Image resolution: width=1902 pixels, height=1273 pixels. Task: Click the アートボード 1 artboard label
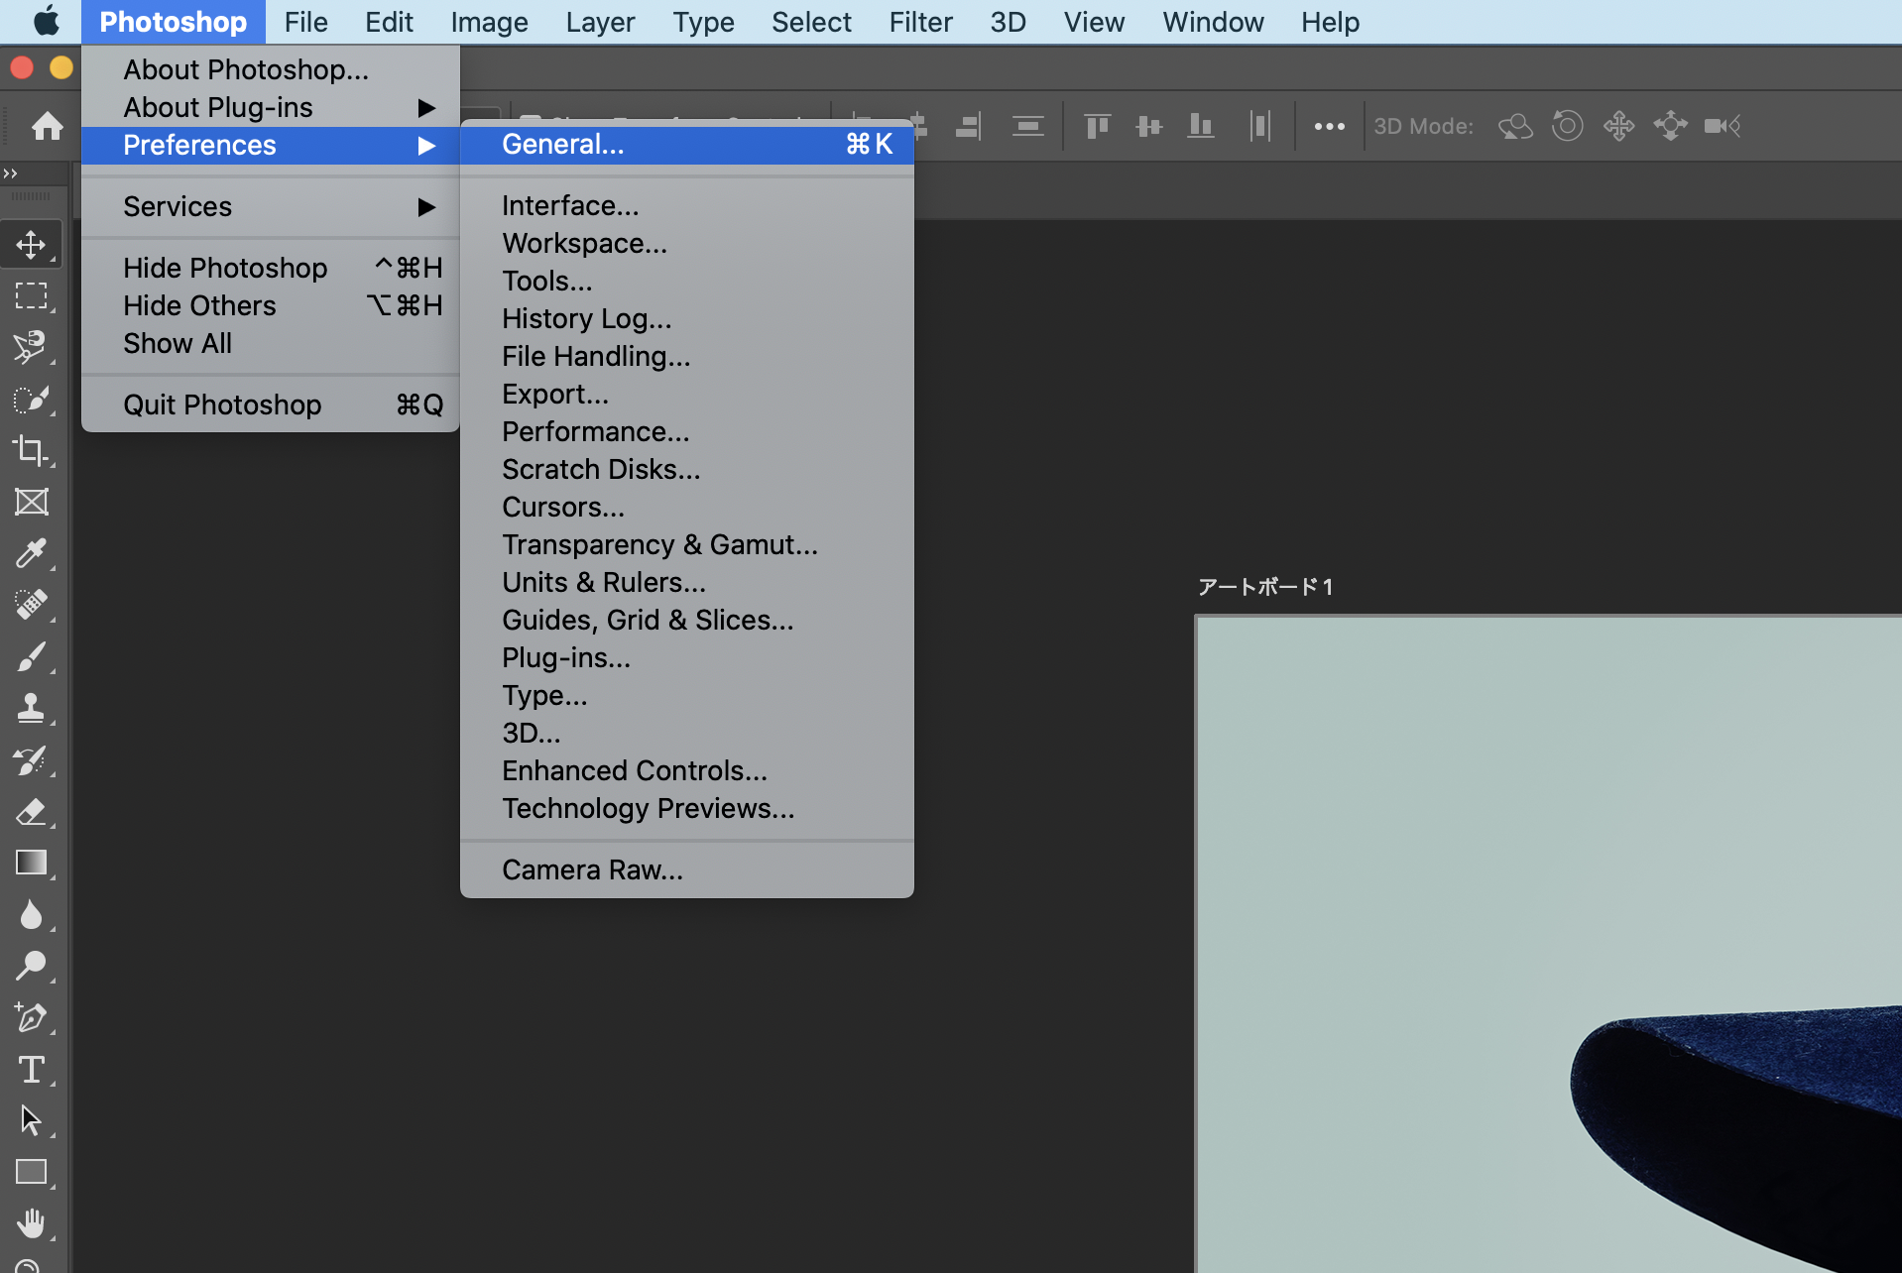[x=1264, y=587]
